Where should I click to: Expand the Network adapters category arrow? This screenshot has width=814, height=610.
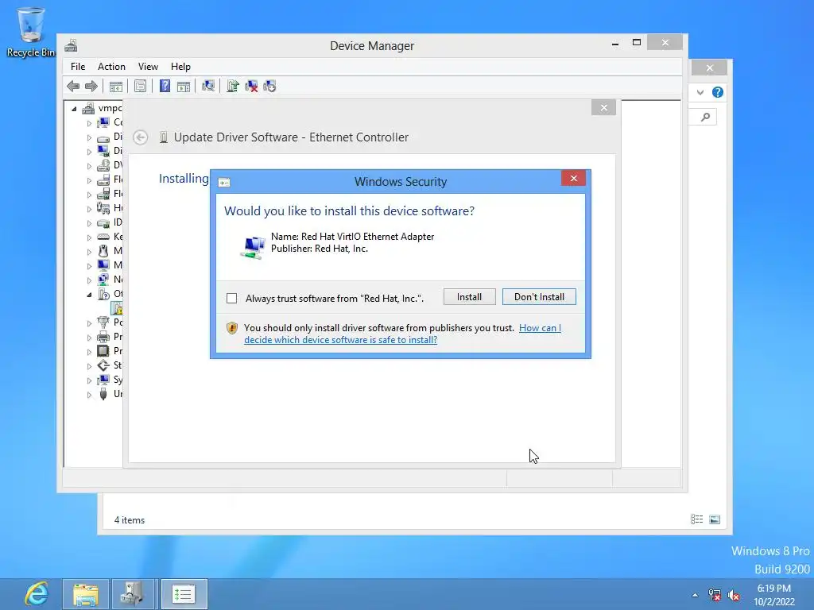pyautogui.click(x=89, y=280)
